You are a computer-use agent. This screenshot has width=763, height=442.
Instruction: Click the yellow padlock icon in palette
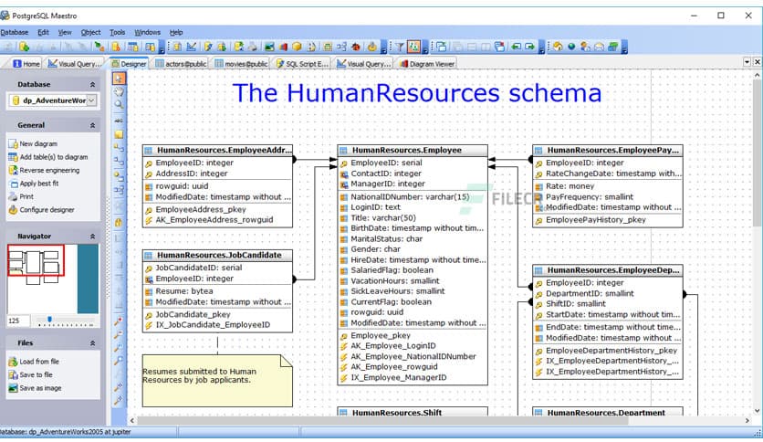pyautogui.click(x=119, y=223)
